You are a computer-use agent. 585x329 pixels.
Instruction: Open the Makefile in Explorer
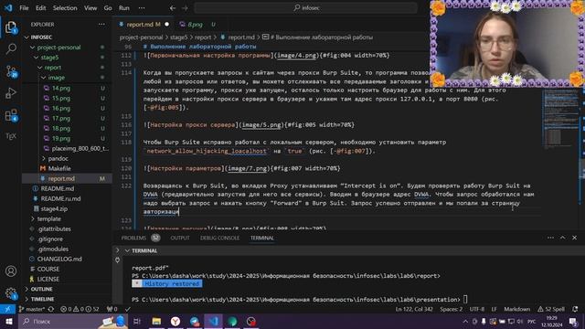(59, 168)
